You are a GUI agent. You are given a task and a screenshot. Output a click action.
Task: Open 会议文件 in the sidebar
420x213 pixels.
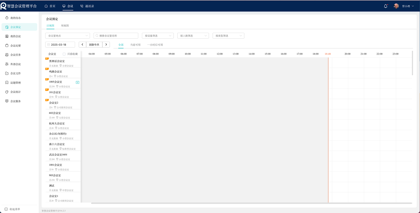[x=15, y=73]
